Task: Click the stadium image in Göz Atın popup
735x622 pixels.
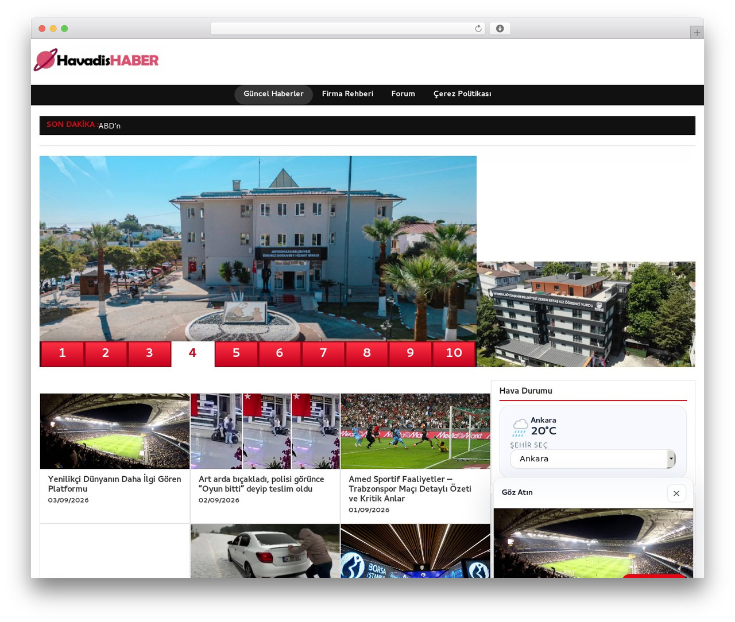Action: click(593, 543)
